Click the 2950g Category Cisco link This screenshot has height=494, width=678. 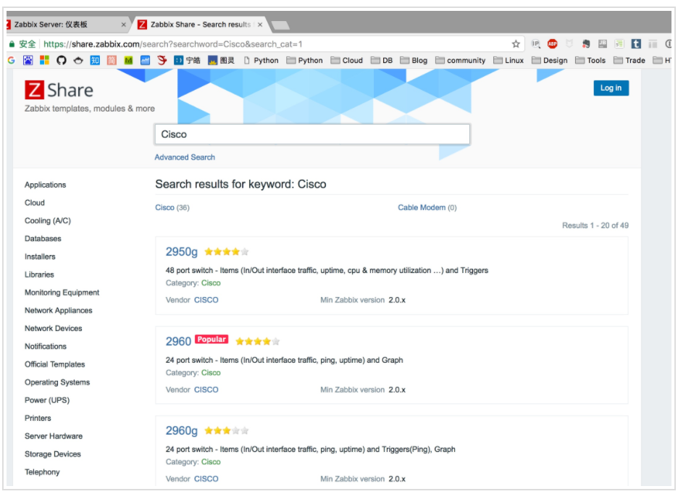pyautogui.click(x=211, y=283)
